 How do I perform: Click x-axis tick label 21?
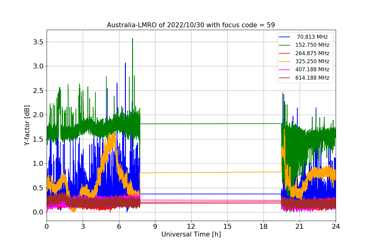(300, 226)
